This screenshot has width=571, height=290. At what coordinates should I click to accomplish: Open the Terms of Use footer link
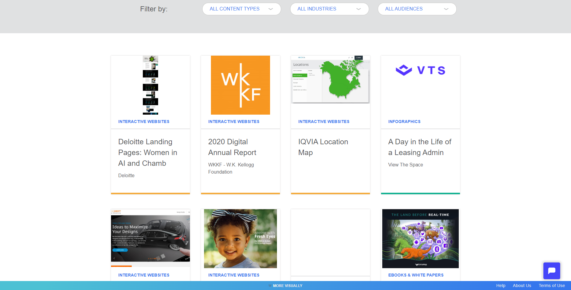[552, 286]
